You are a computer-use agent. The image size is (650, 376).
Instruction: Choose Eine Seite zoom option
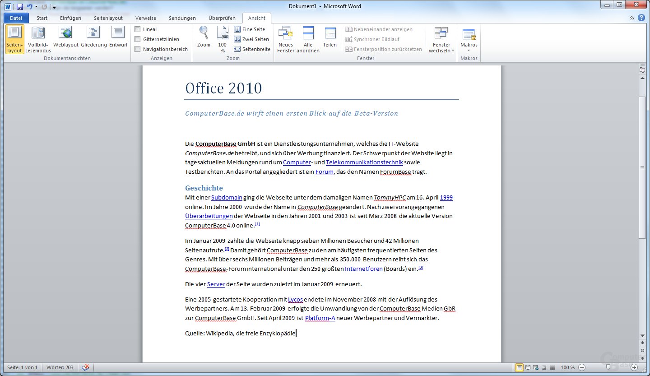point(250,29)
